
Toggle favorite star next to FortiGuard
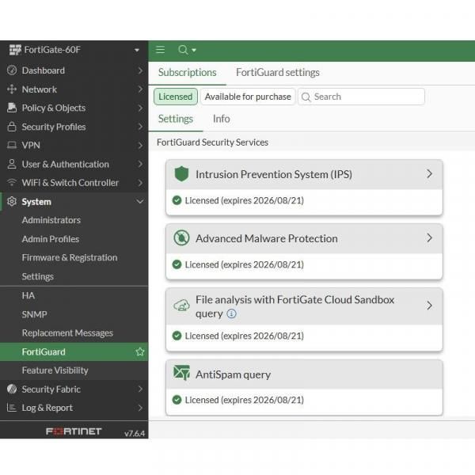pos(140,351)
